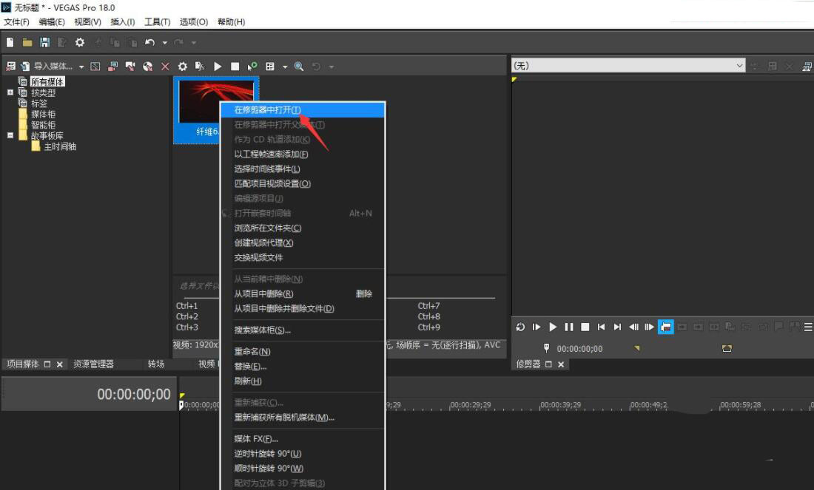Click the Save project icon

coord(45,42)
